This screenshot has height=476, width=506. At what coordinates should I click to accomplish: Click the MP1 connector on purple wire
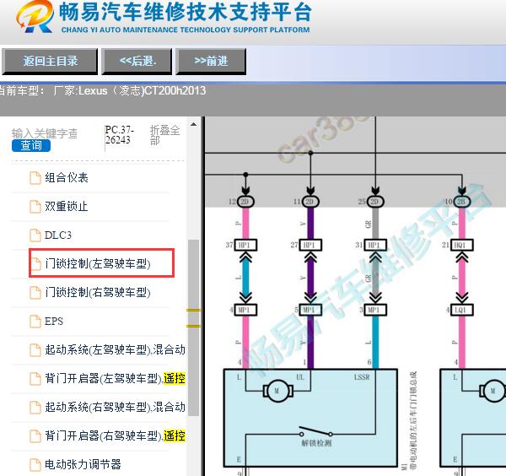coord(310,310)
